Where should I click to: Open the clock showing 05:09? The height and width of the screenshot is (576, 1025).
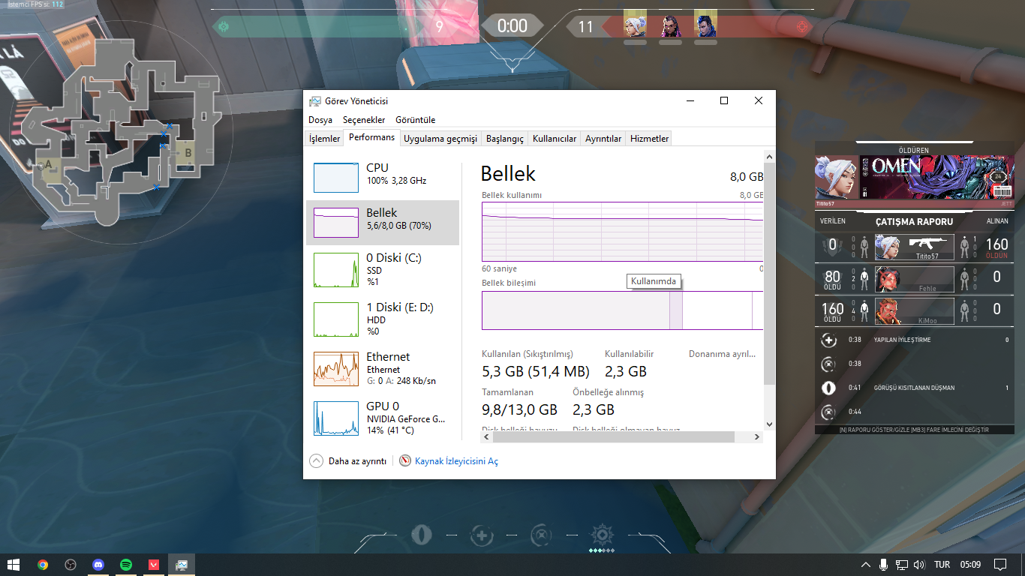970,565
